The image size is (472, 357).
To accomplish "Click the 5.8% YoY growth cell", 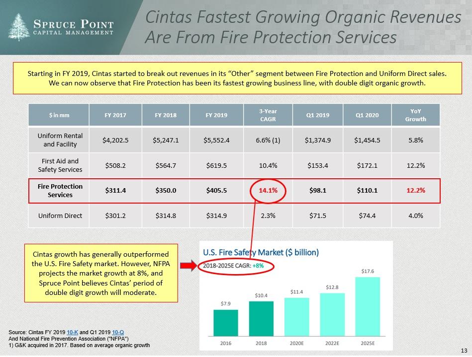I will point(415,141).
